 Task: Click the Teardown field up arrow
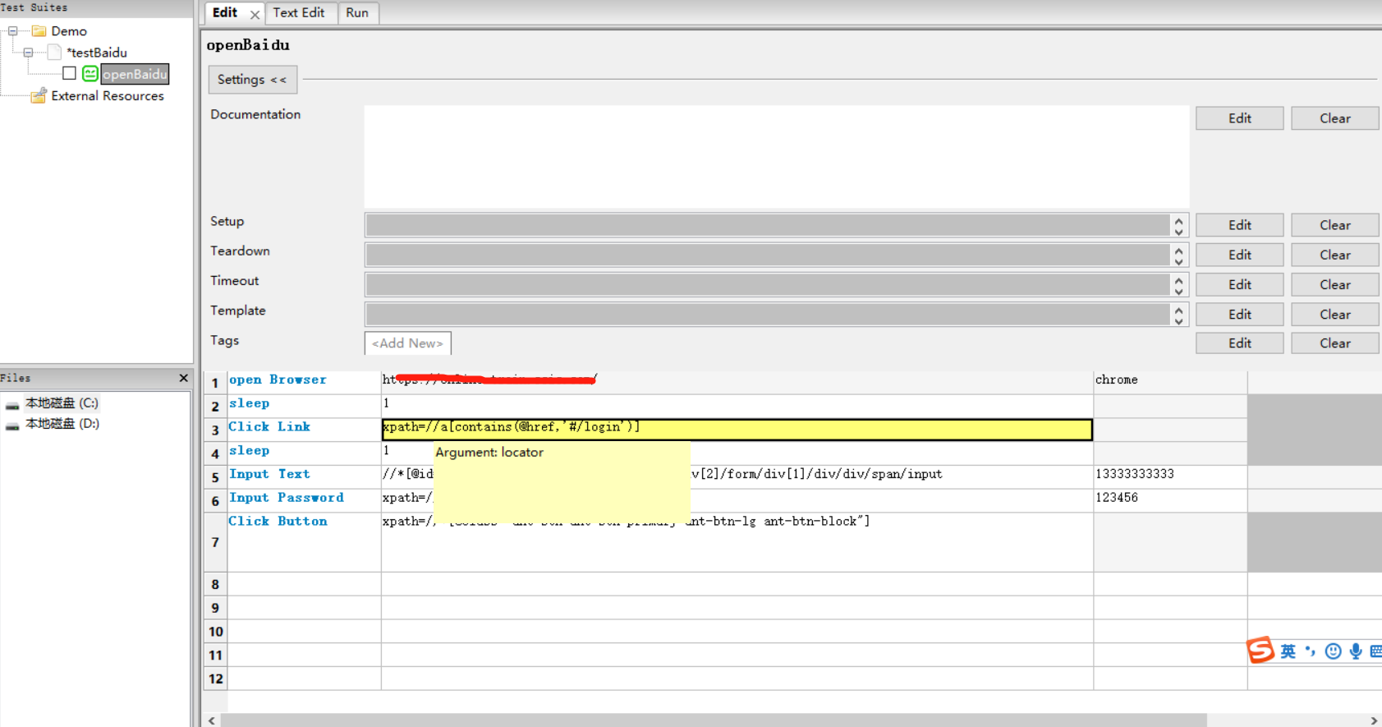1178,250
